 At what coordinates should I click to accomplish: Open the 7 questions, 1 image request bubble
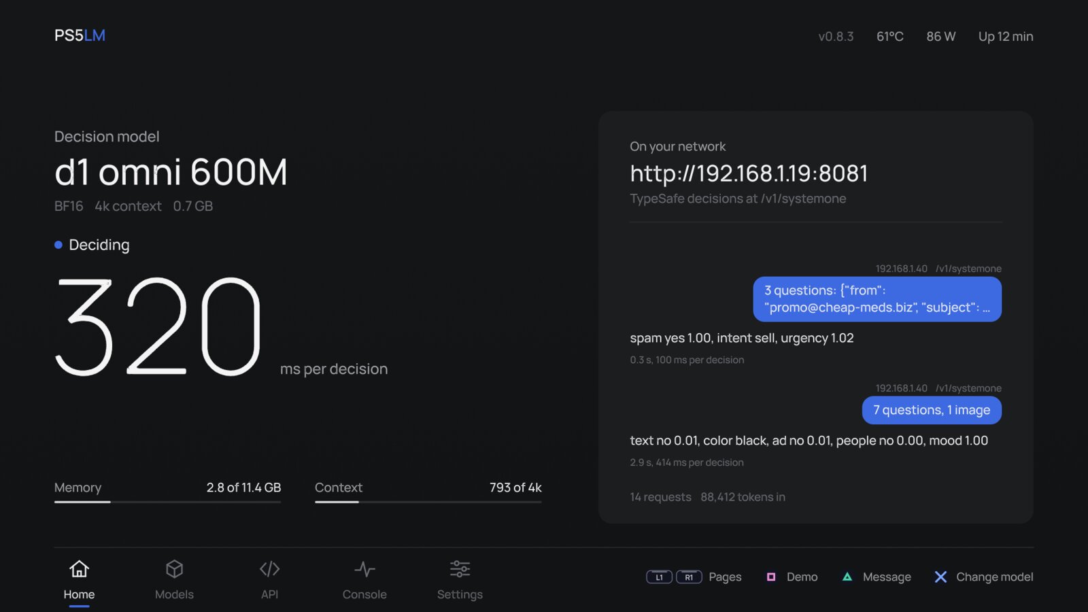(932, 410)
